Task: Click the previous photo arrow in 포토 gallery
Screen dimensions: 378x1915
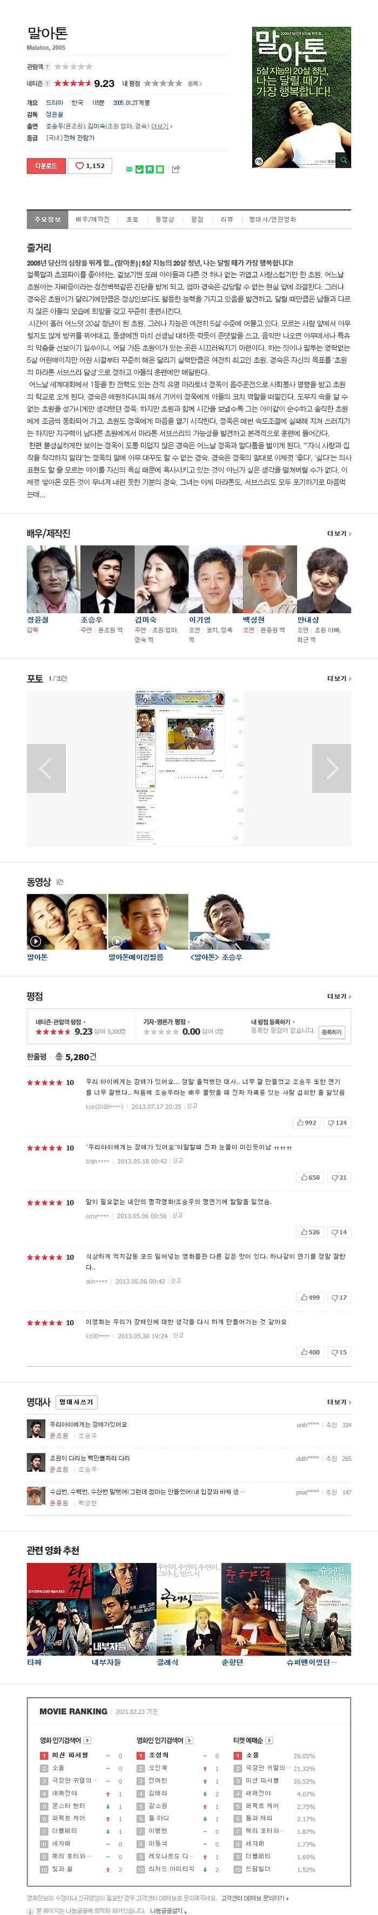Action: tap(46, 768)
